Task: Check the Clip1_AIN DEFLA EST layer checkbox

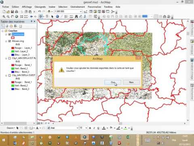Action: (x=9, y=58)
